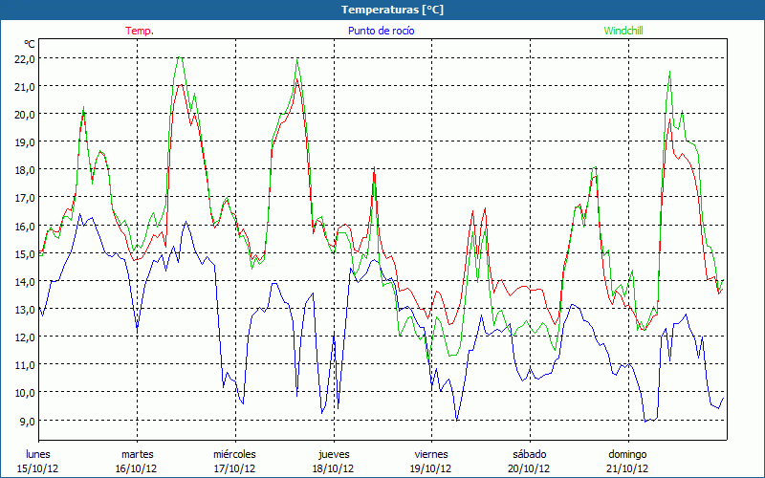Select the red 'Temp.' legend label
The width and height of the screenshot is (765, 478).
[x=140, y=31]
